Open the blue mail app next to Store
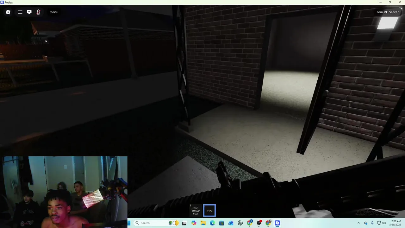The width and height of the screenshot is (405, 228). coord(231,223)
